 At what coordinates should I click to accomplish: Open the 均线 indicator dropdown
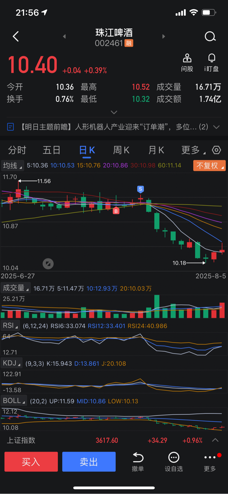12,165
